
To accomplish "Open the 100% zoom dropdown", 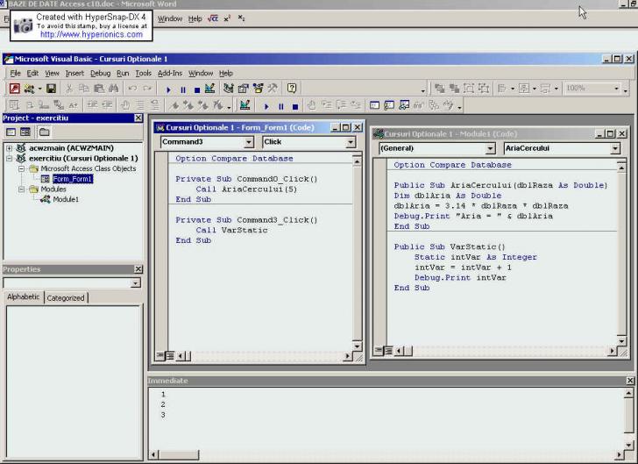I will pos(616,89).
